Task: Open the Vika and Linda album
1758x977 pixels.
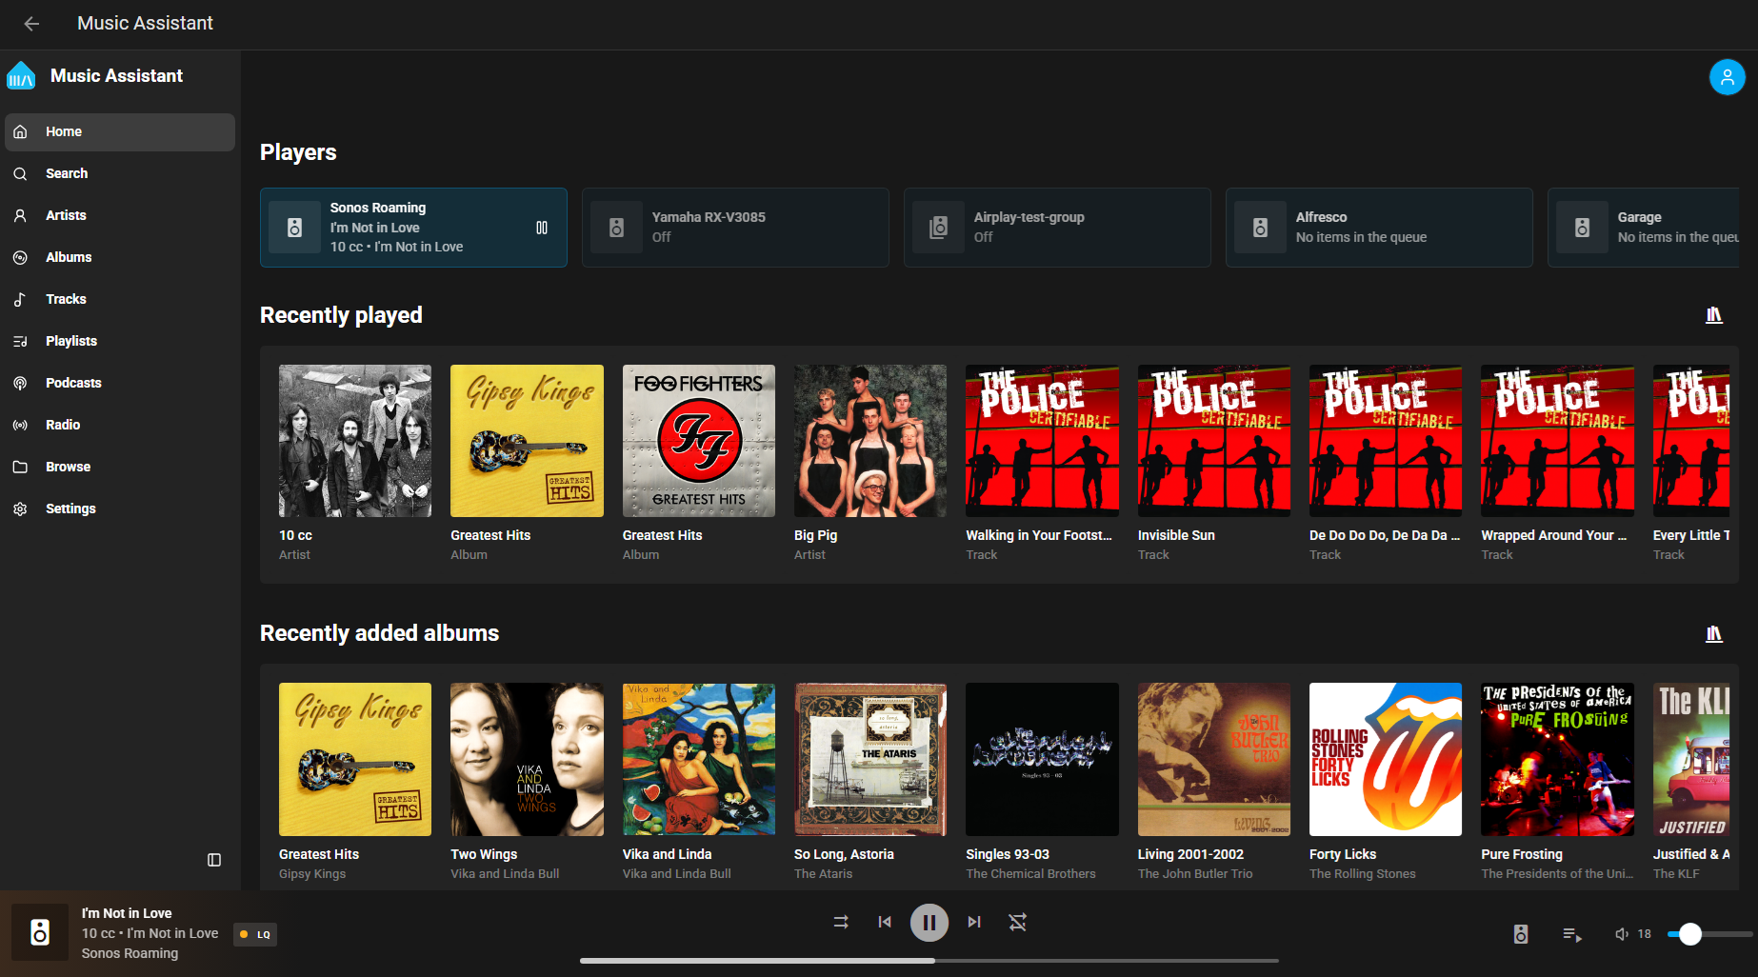Action: click(x=699, y=759)
